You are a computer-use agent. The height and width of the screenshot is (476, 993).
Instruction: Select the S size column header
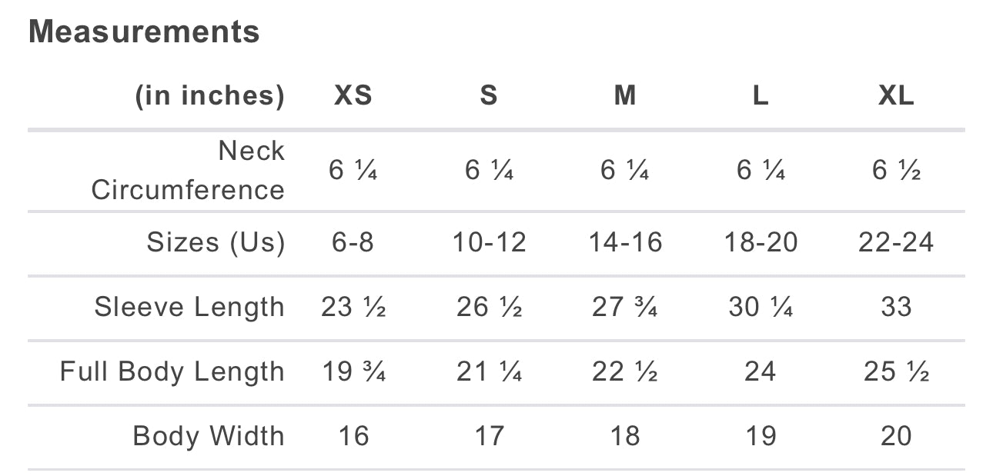point(489,95)
